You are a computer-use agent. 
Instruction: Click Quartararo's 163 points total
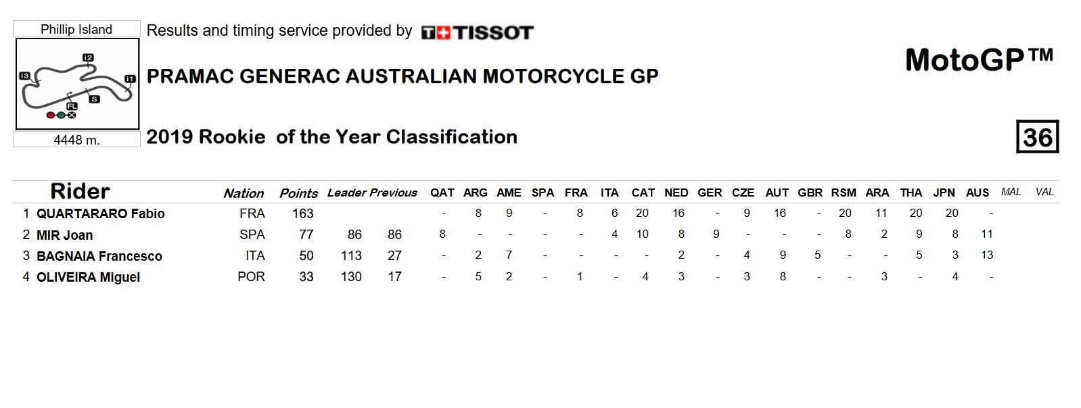[302, 213]
